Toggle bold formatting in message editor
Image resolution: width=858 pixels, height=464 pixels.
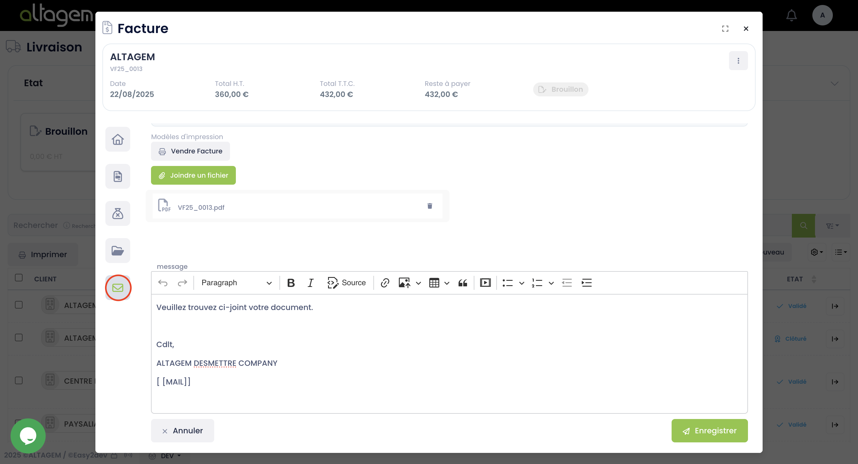[x=291, y=283]
